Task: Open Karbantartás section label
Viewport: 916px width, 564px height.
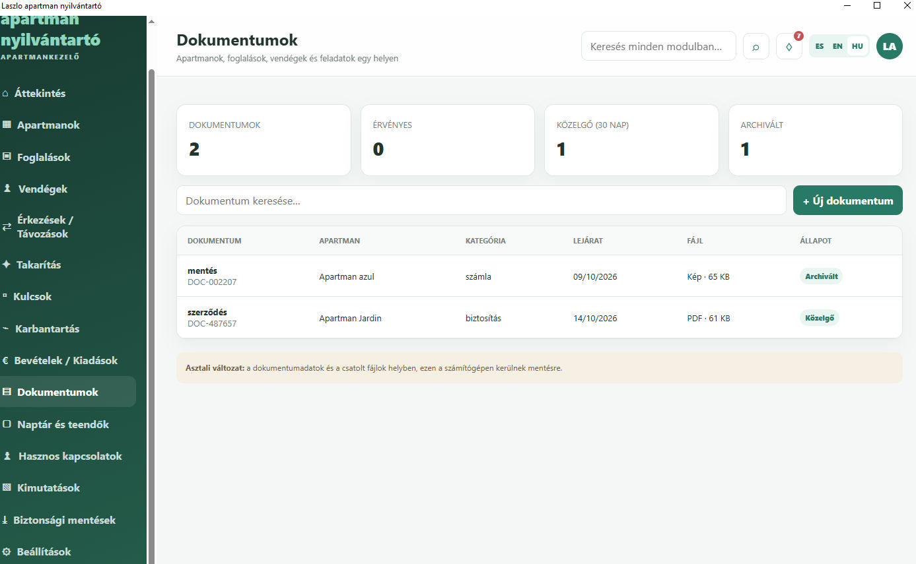Action: coord(48,329)
